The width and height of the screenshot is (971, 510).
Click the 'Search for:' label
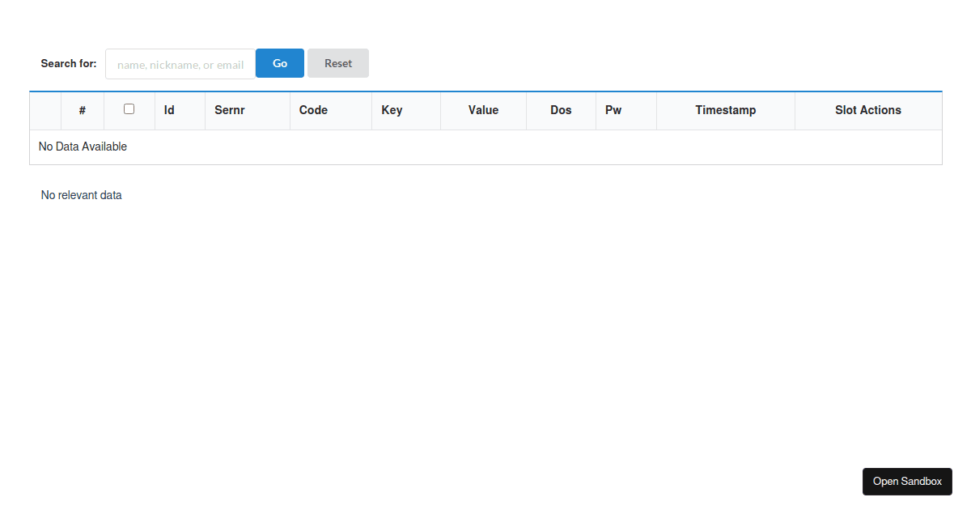(x=68, y=63)
